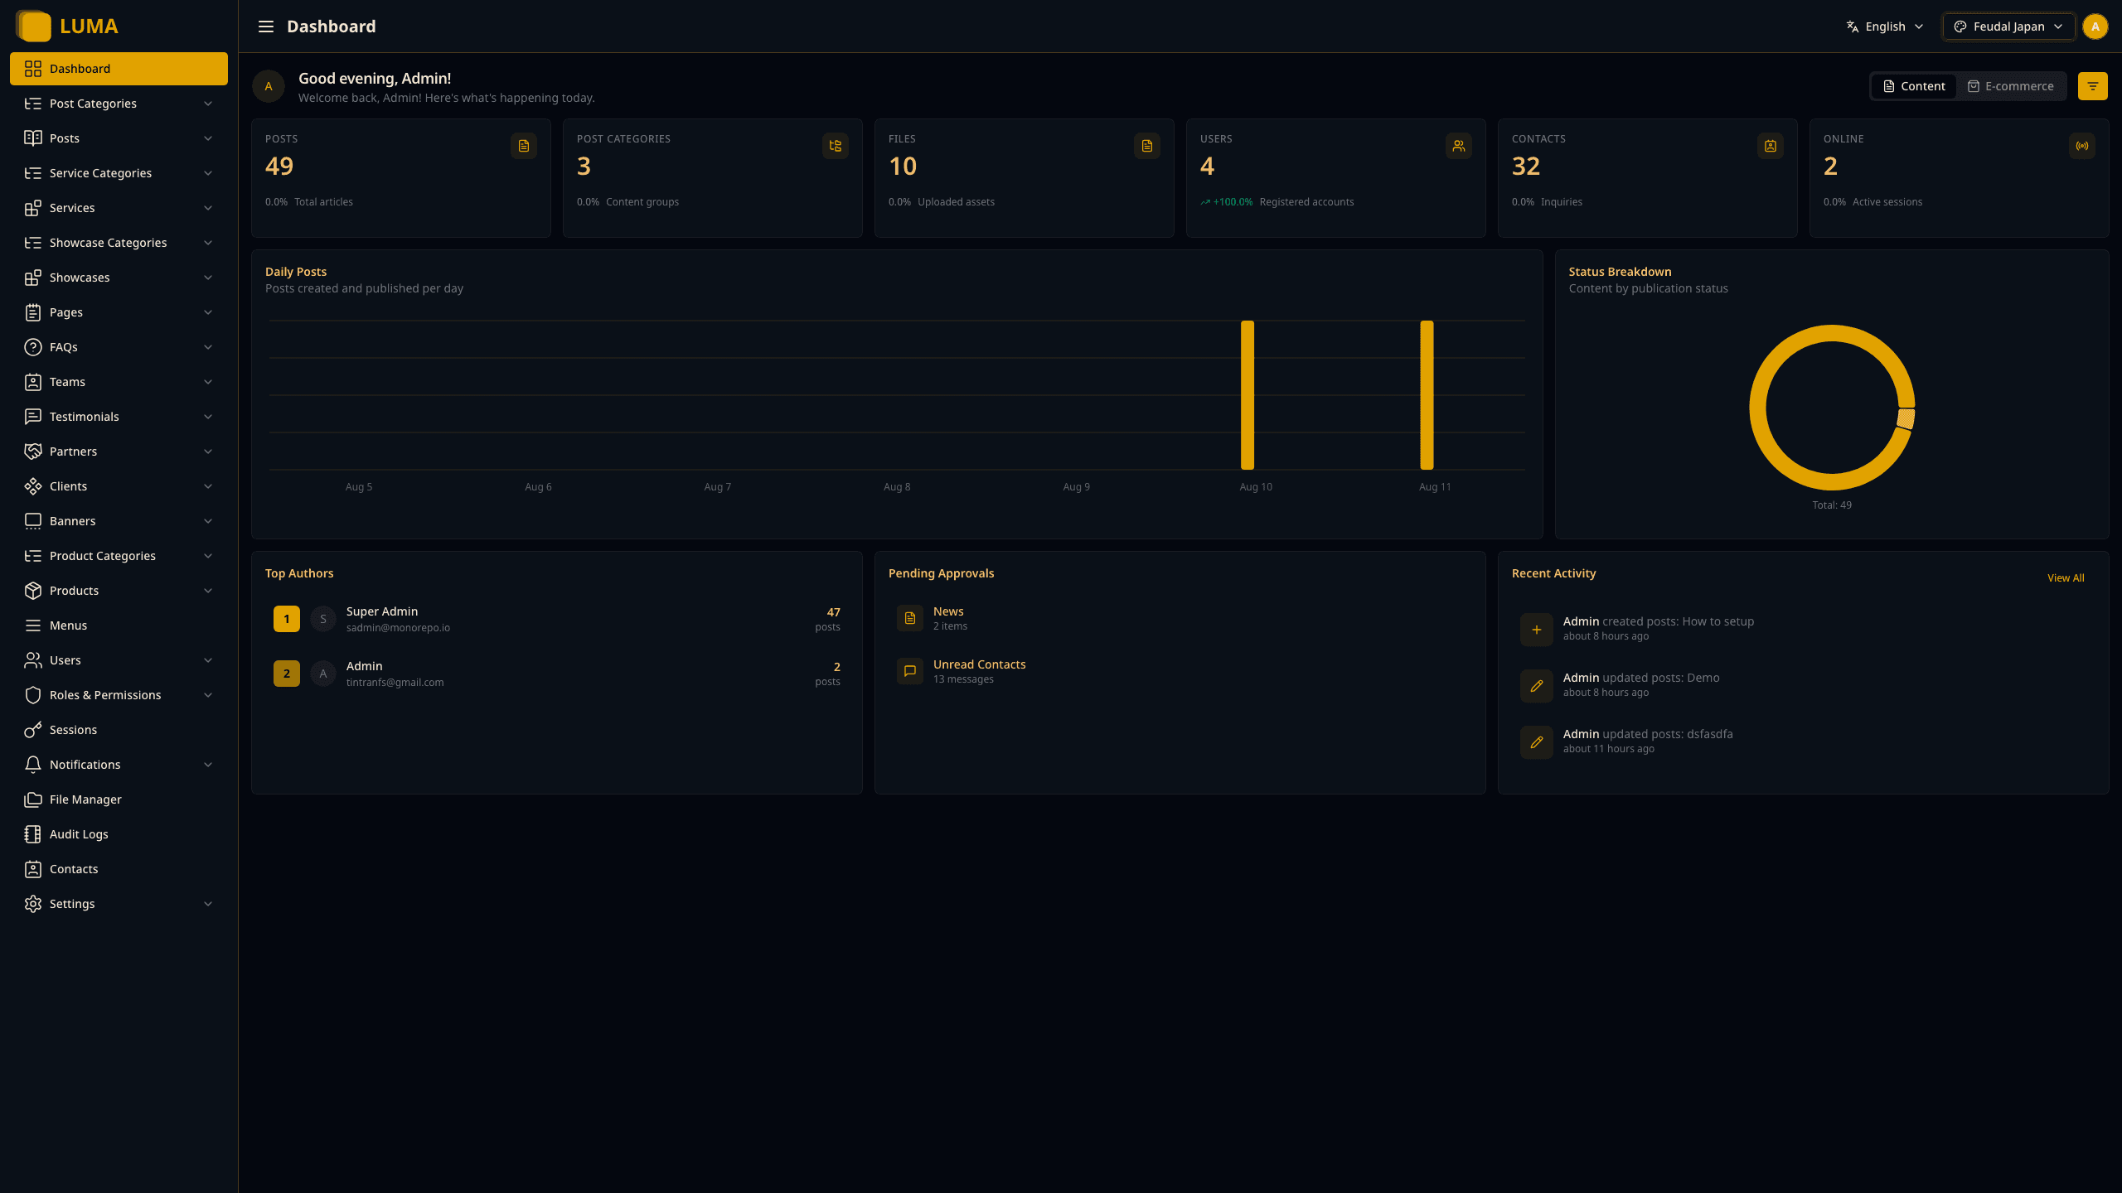Image resolution: width=2122 pixels, height=1193 pixels.
Task: Expand the Teams chevron
Action: pyautogui.click(x=208, y=382)
